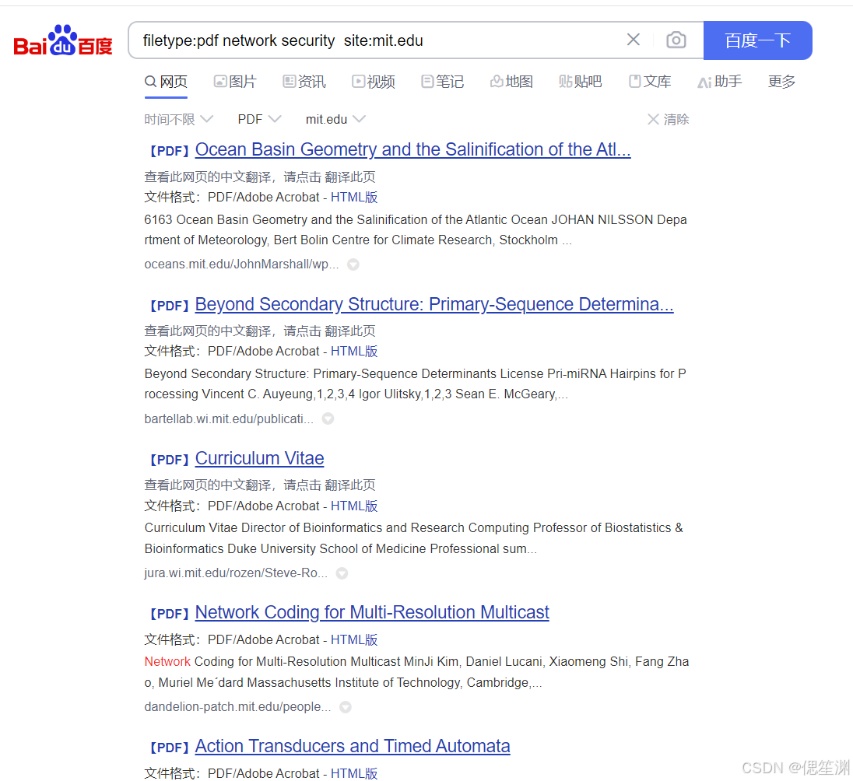The height and width of the screenshot is (781, 853).
Task: Click the Baidu logo
Action: pyautogui.click(x=63, y=40)
